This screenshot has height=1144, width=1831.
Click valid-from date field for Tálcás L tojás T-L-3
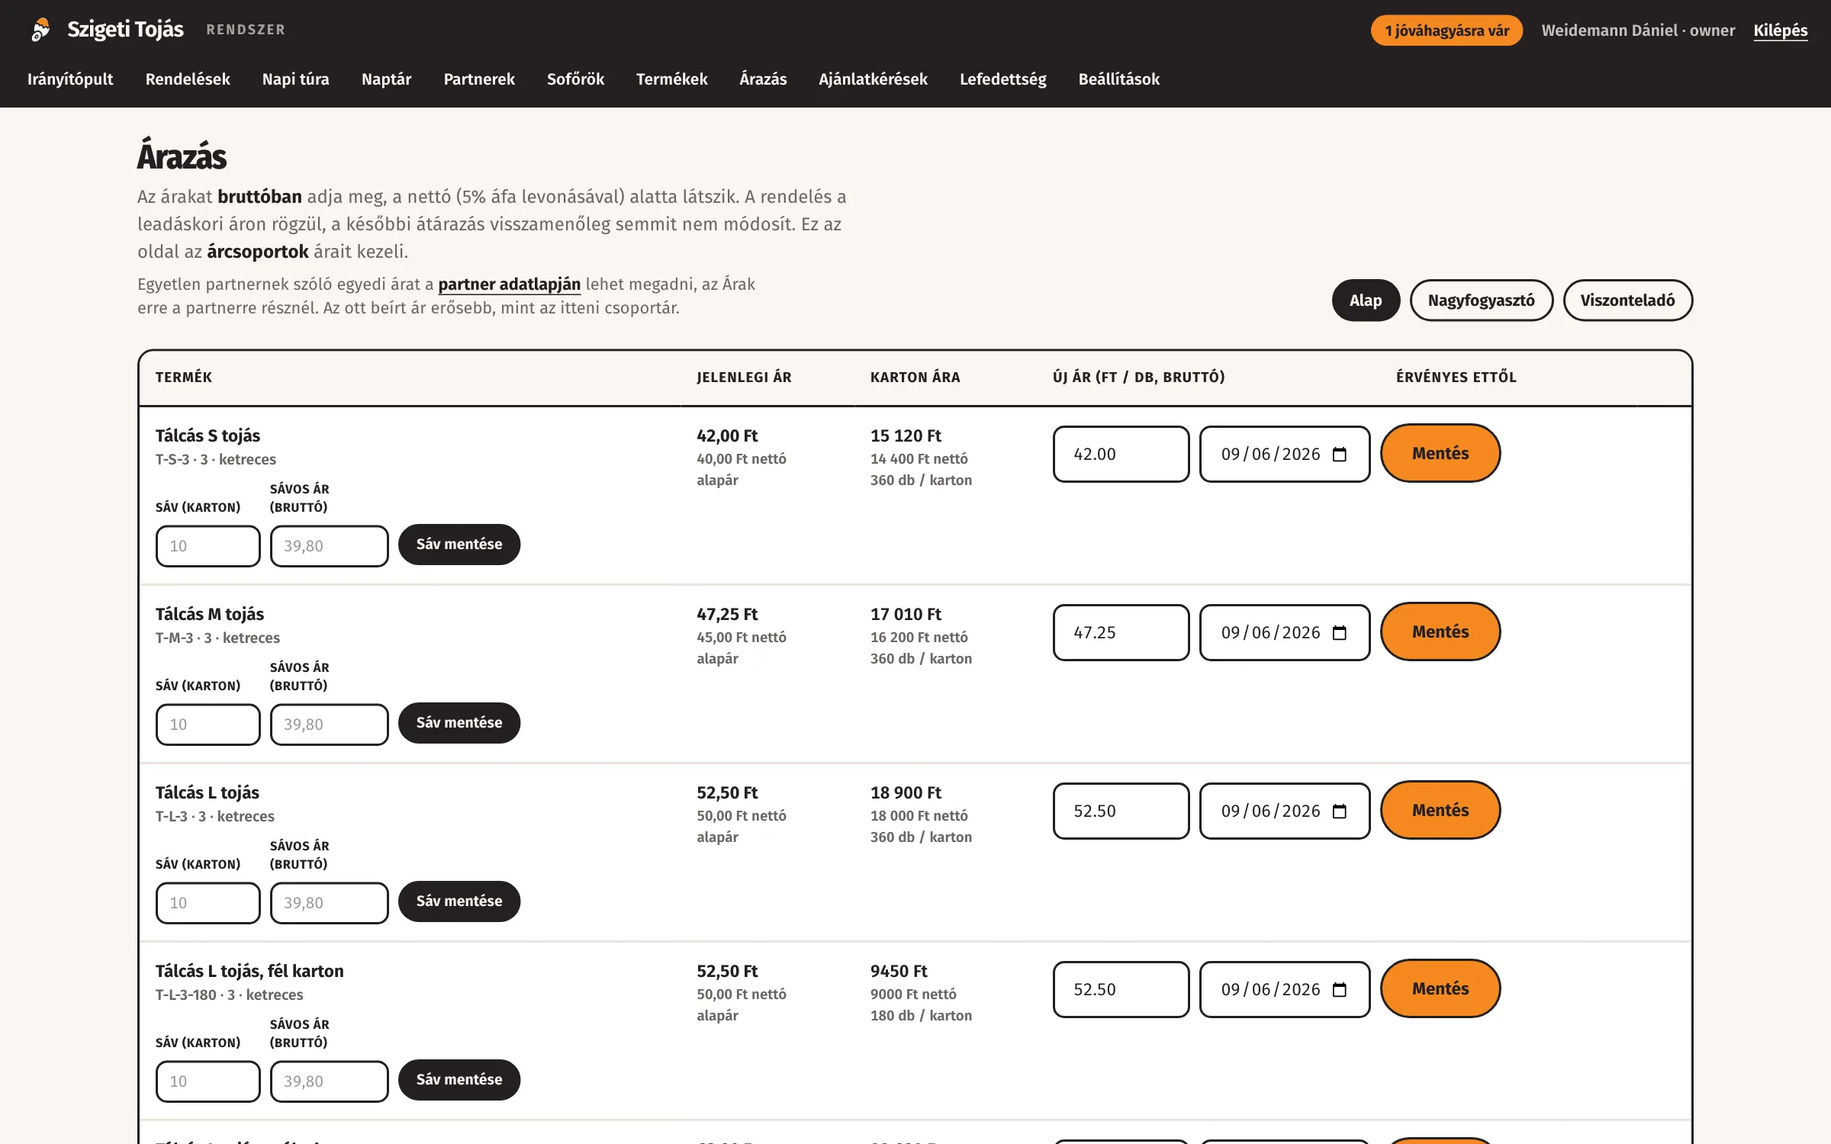(1285, 811)
